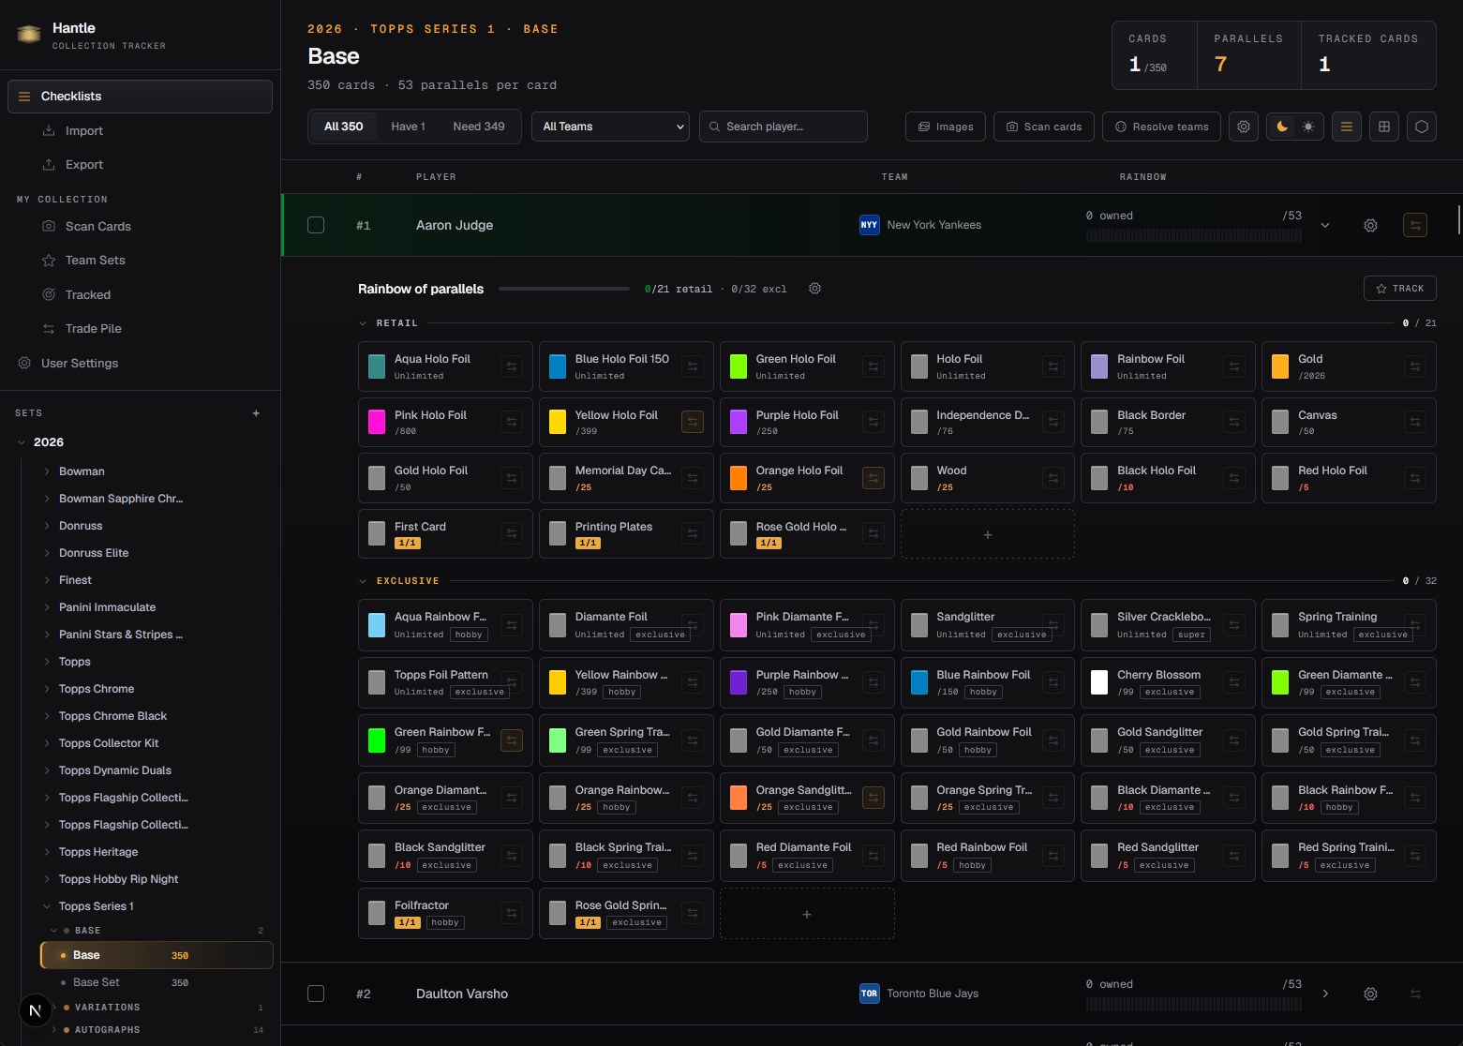Switch to the All 350 tab
The height and width of the screenshot is (1046, 1463).
(x=343, y=127)
